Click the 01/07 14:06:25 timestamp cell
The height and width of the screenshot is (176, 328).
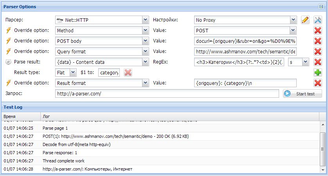(x=18, y=128)
